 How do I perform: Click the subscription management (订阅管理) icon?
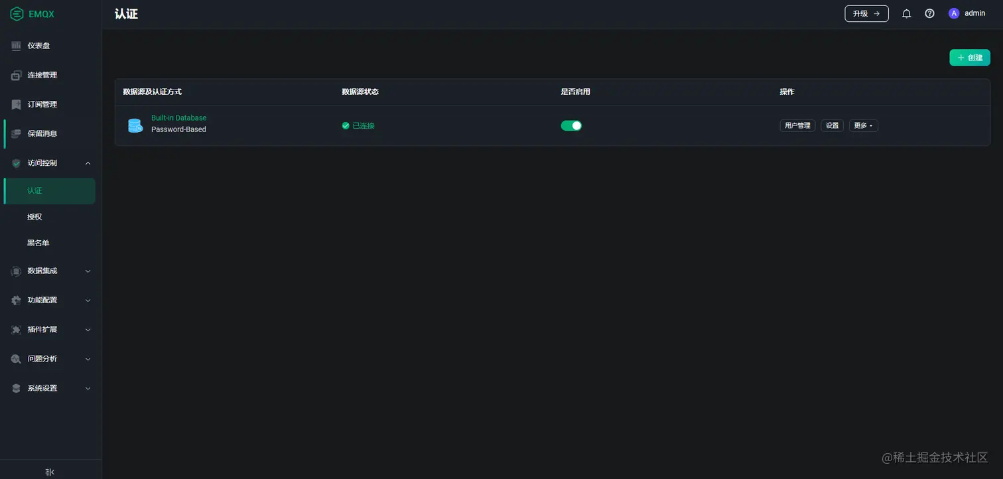pos(17,104)
